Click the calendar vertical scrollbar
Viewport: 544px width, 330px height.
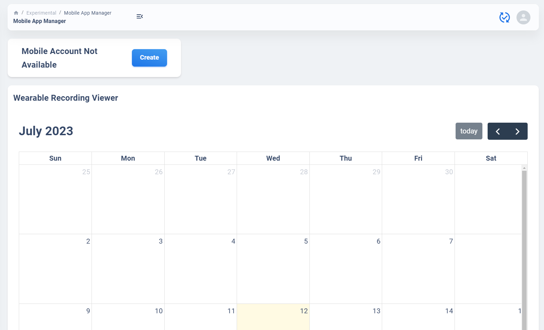click(524, 244)
